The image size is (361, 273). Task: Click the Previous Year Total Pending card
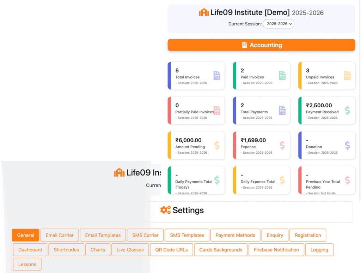click(326, 180)
